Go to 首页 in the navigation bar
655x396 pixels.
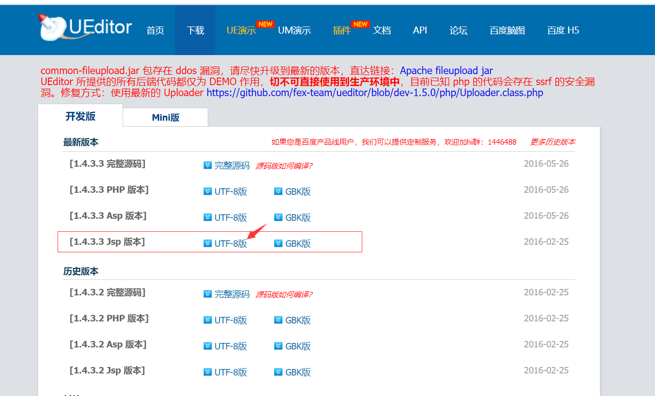pyautogui.click(x=155, y=30)
